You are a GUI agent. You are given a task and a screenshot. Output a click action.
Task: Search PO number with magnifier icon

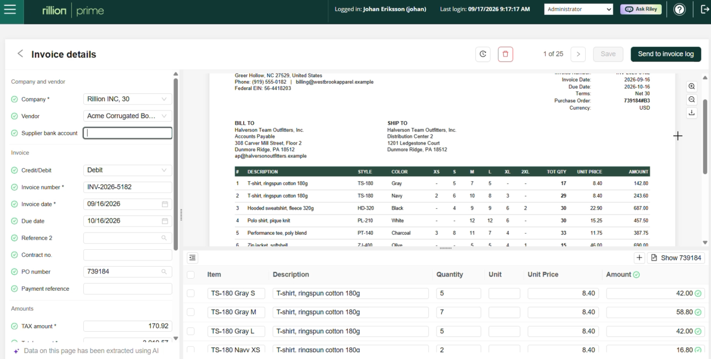(x=164, y=272)
